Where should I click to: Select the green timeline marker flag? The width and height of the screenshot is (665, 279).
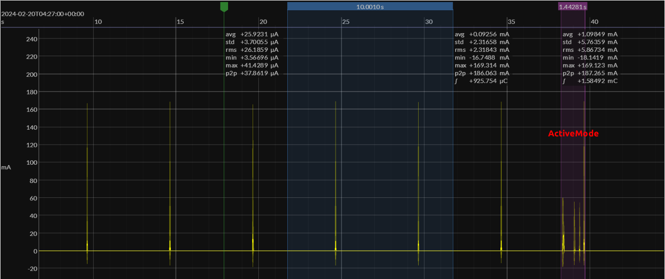(224, 6)
